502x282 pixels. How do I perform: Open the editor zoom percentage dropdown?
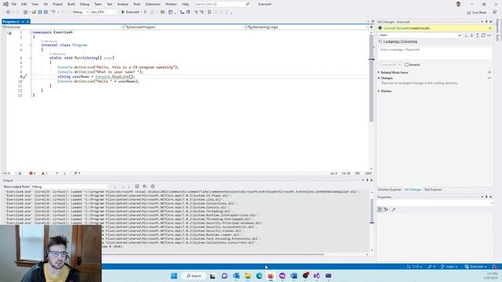(x=9, y=173)
